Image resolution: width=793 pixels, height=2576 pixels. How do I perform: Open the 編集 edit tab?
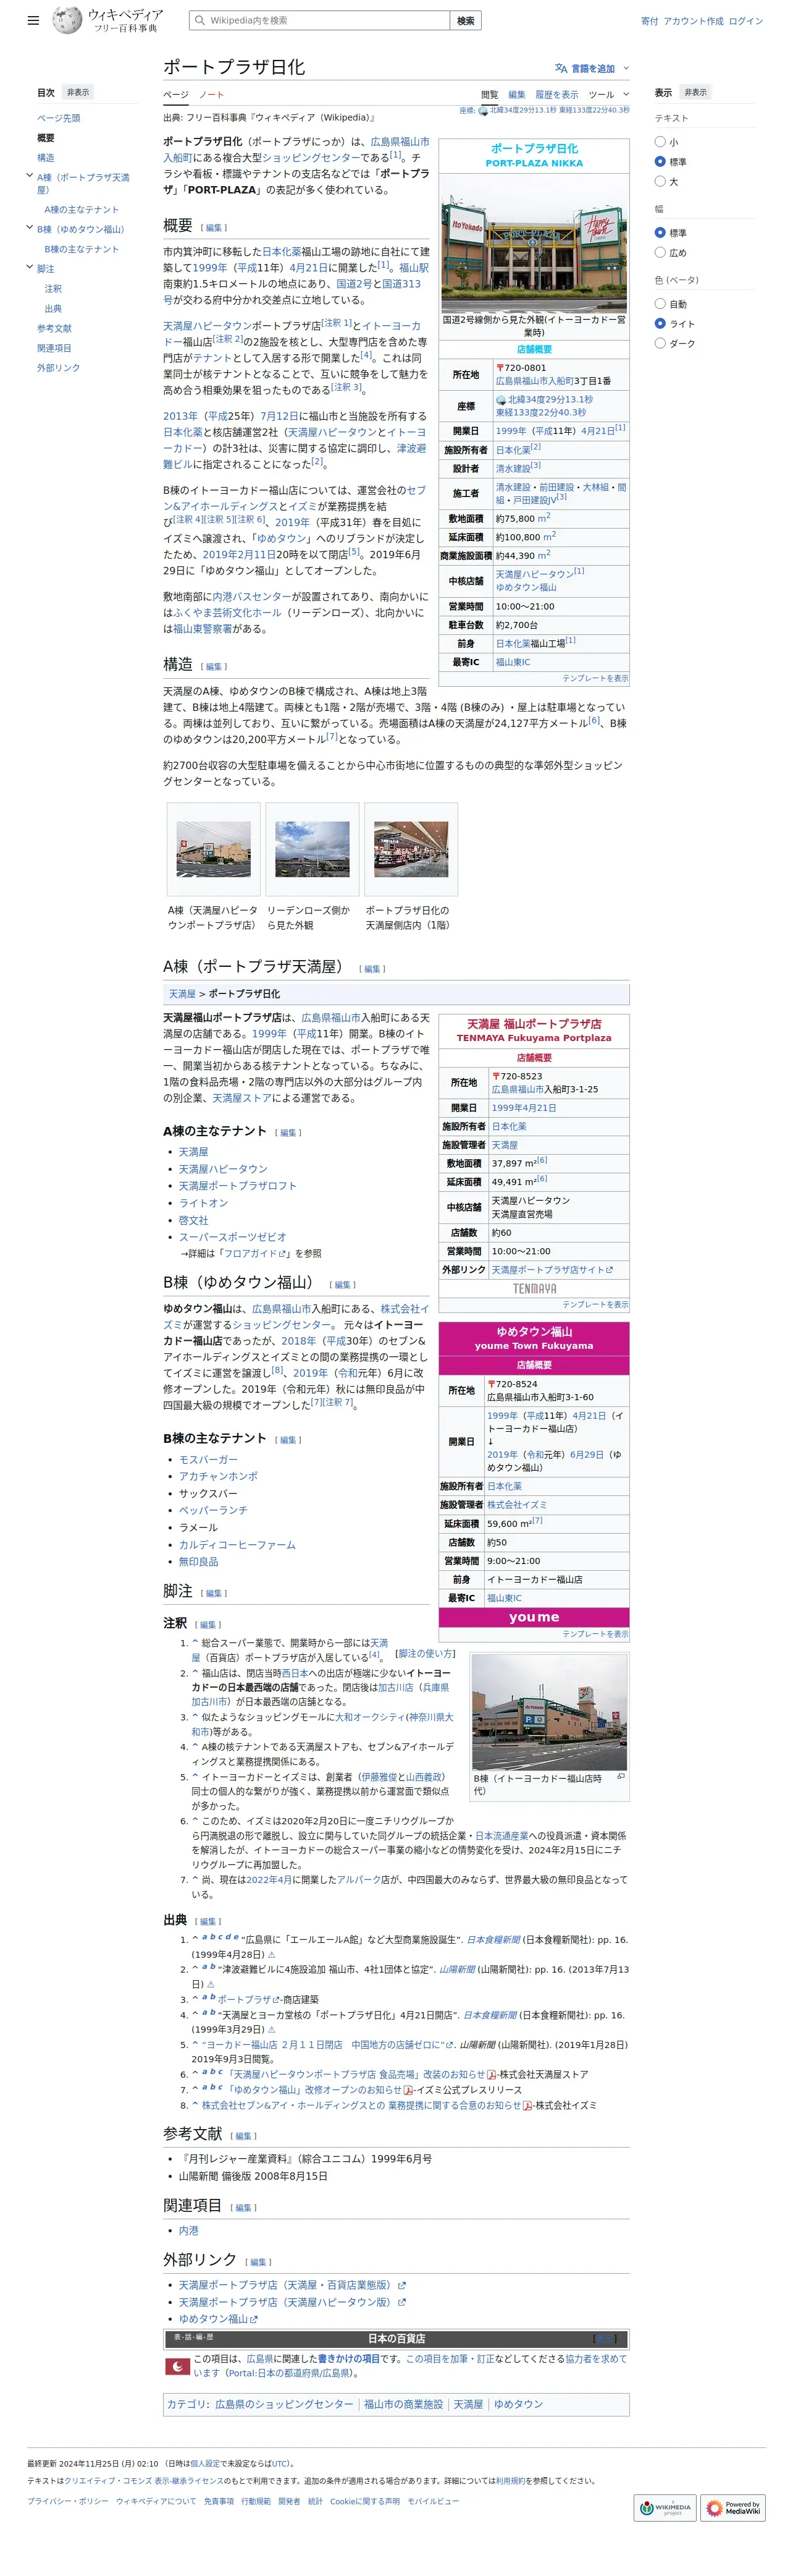(516, 94)
